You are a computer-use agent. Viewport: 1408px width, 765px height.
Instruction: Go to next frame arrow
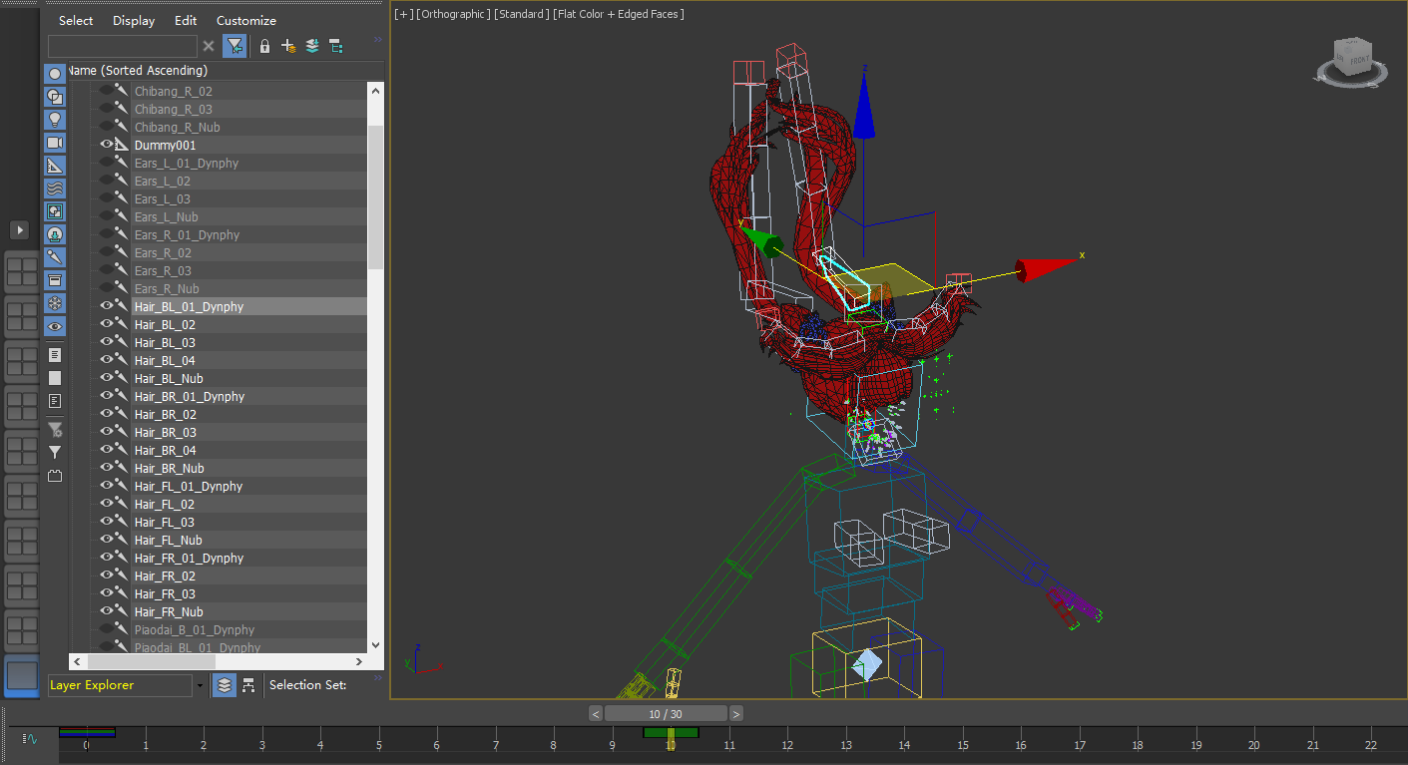coord(736,713)
